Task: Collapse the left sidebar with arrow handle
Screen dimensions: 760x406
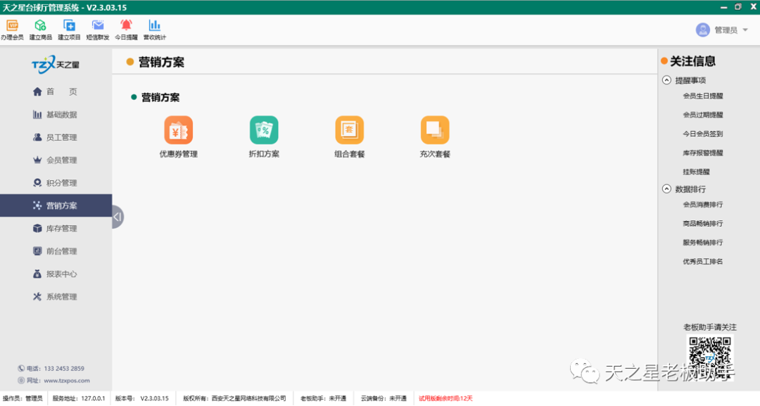Action: point(118,217)
